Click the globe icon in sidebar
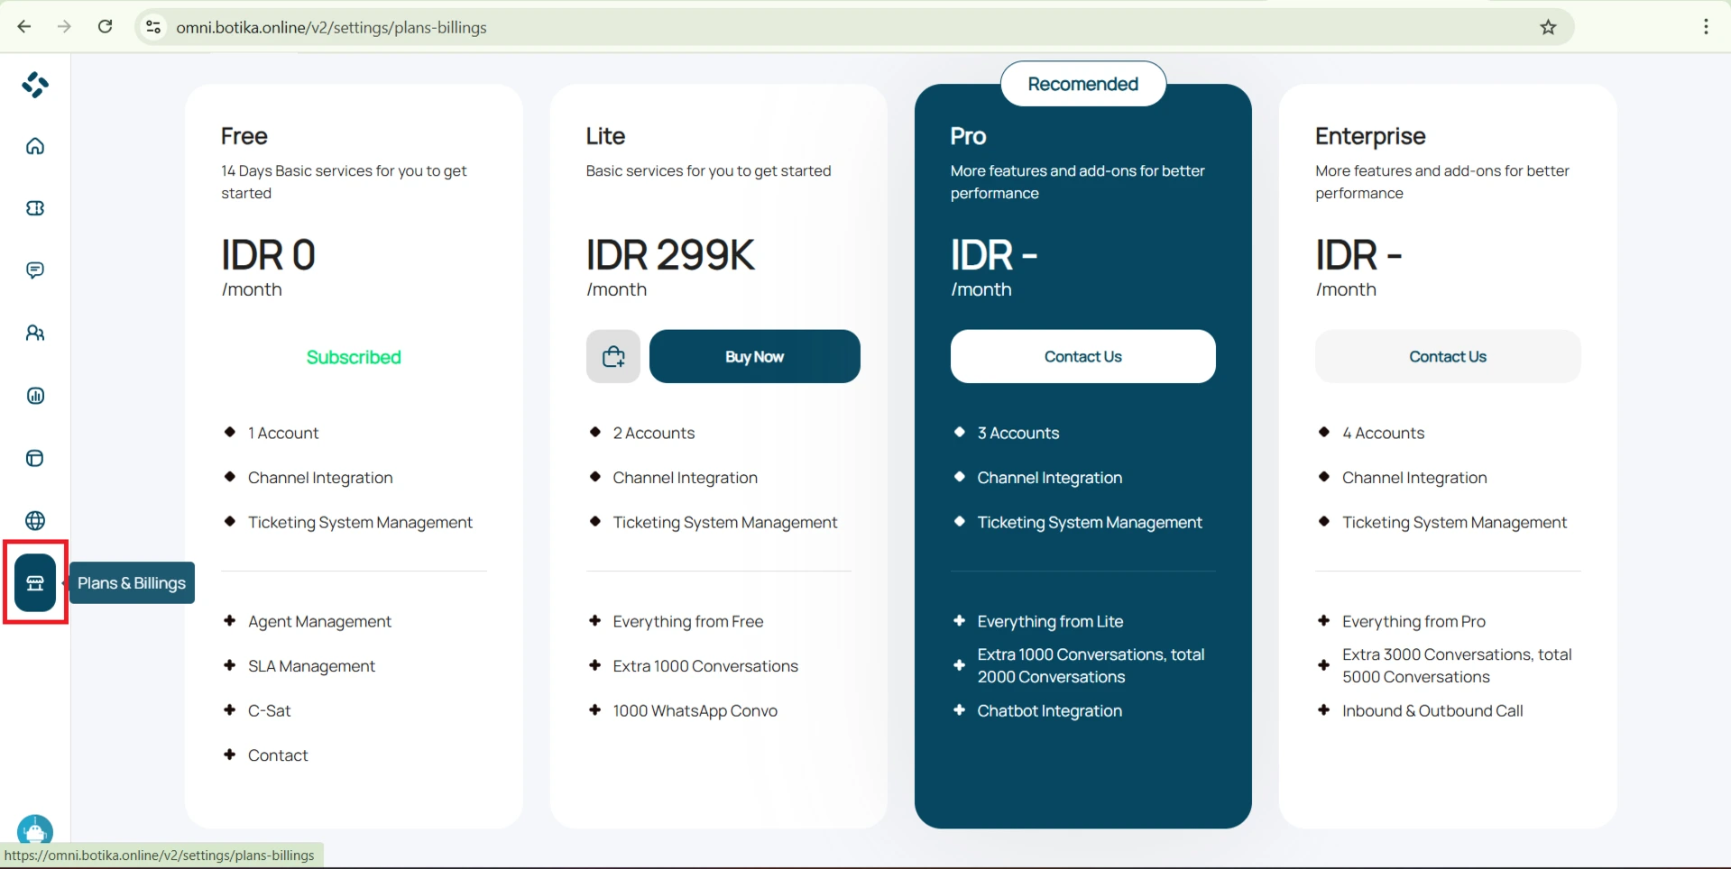Image resolution: width=1731 pixels, height=869 pixels. [x=35, y=520]
